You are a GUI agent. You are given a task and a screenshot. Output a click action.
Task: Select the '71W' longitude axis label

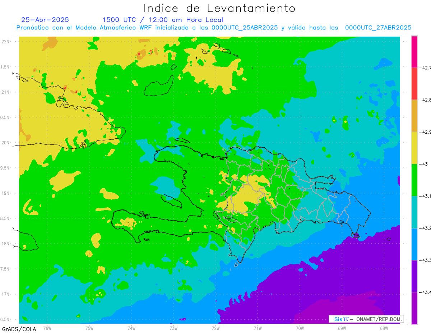pos(258,328)
